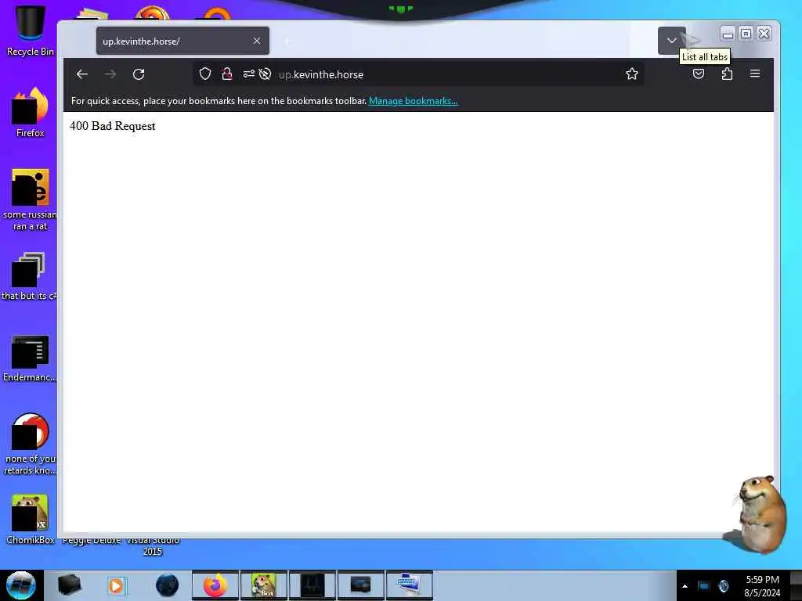The height and width of the screenshot is (601, 802).
Task: Close the up.kevinthe.horse tab
Action: (257, 41)
